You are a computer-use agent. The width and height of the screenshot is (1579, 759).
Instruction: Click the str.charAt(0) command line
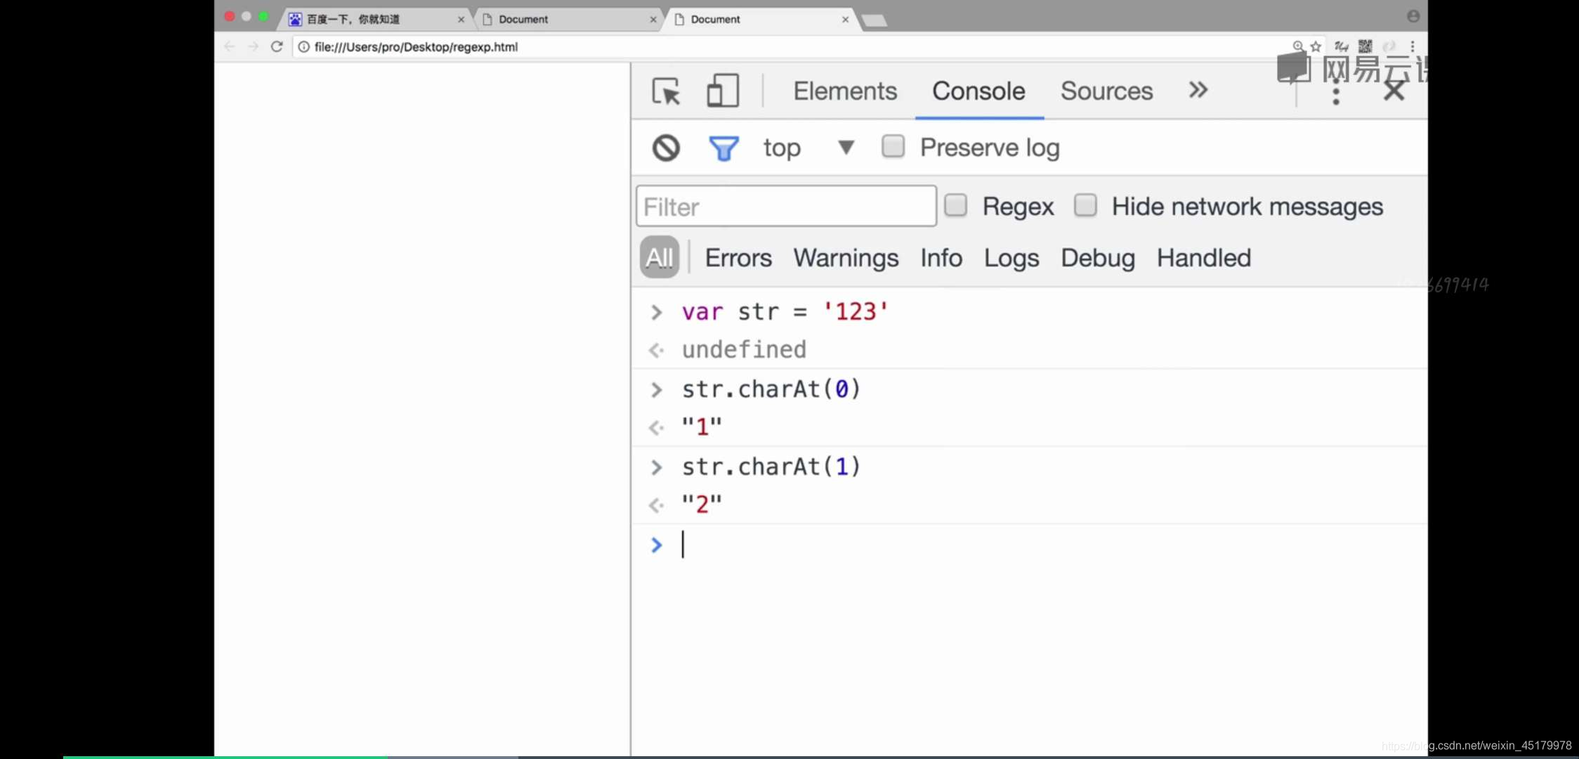coord(771,389)
